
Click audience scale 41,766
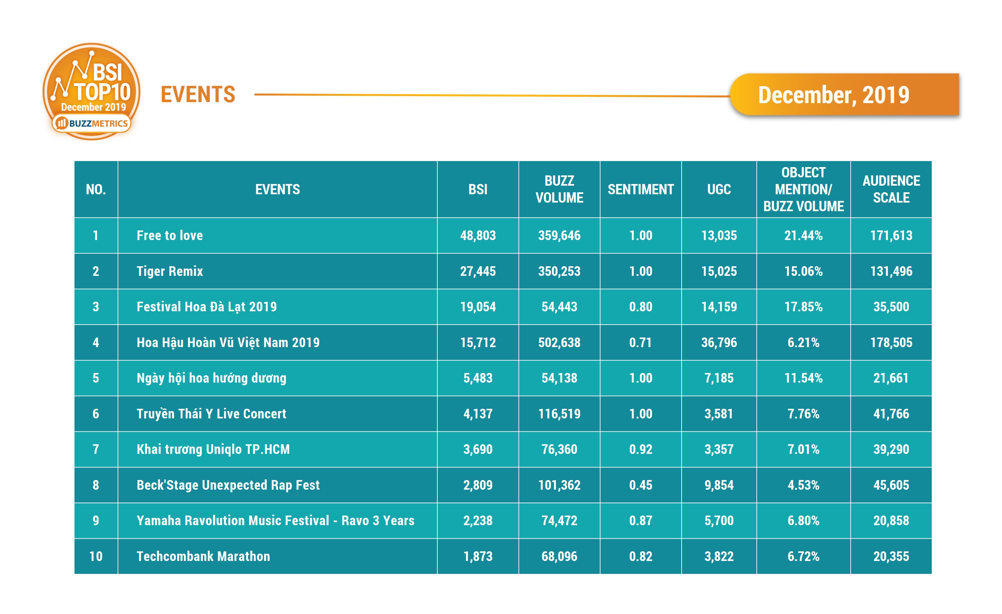[x=891, y=414]
